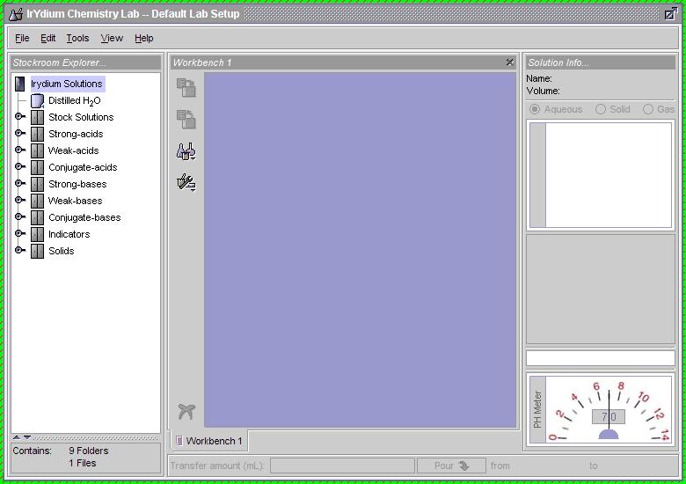
Task: Switch to the Workbench 1 tab
Action: point(209,441)
